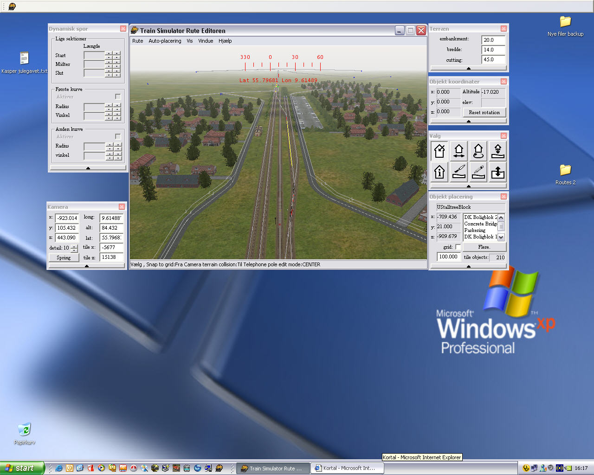Screen dimensions: 594x475
Task: Click the bredde value field
Action: (x=493, y=50)
